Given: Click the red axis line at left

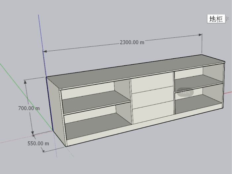Looking at the screenshot, I should tap(13, 140).
